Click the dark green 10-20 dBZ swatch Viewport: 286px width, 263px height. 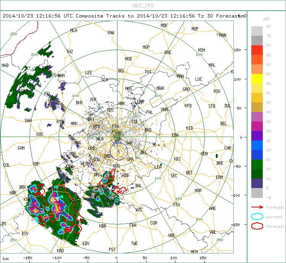coord(257,174)
